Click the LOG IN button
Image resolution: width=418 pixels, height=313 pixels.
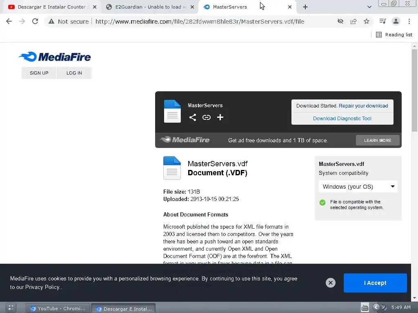[x=74, y=73]
